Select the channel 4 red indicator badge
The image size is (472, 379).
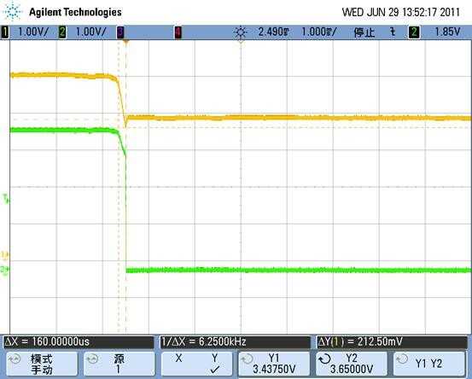[x=178, y=32]
